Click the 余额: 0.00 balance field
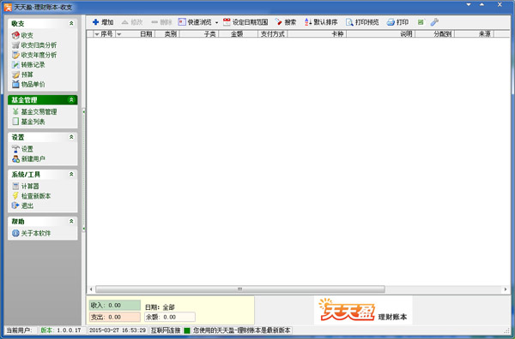515x339 pixels. click(170, 317)
